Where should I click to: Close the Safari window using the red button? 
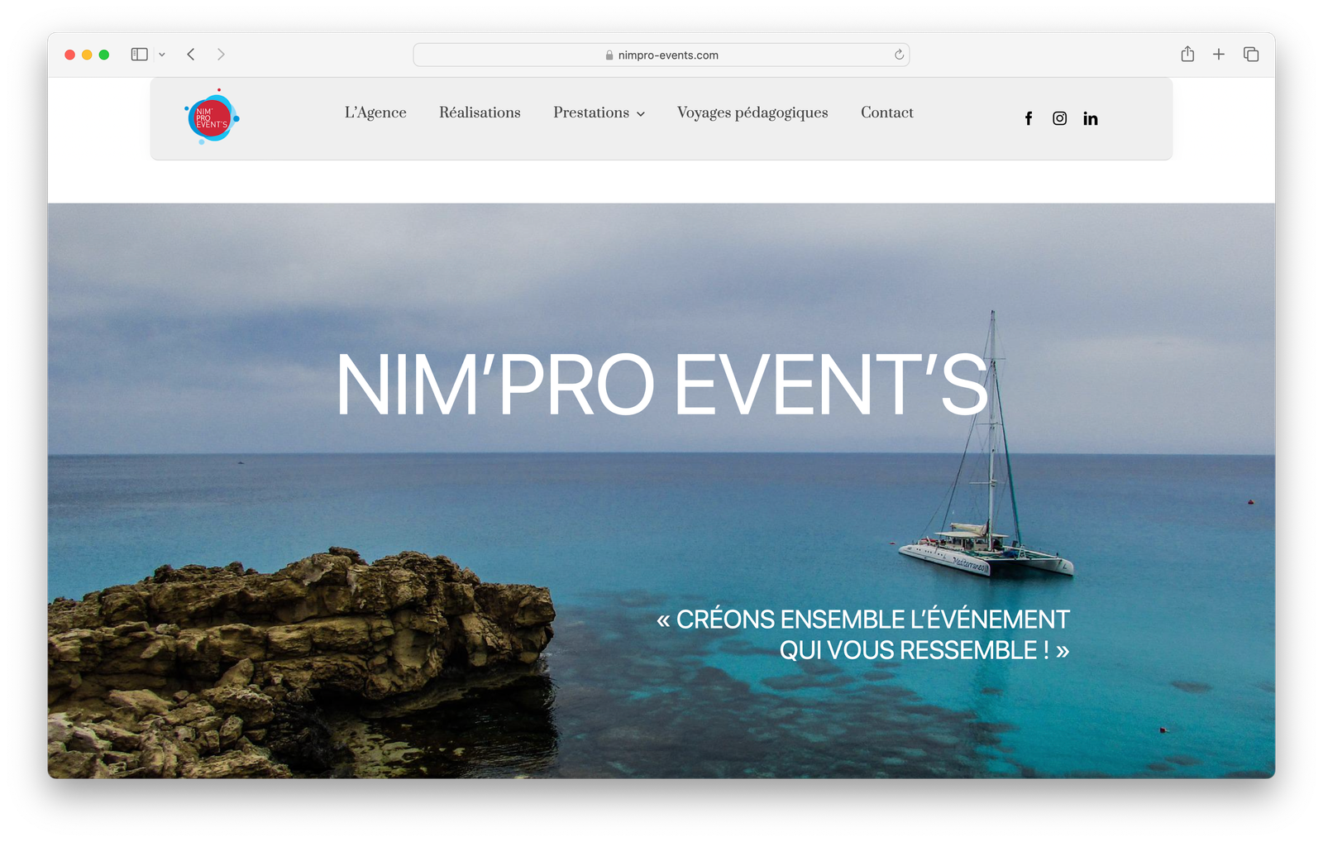point(70,55)
